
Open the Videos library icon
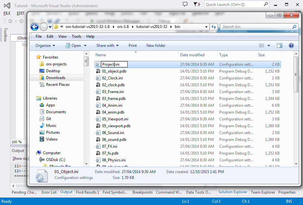pos(42,139)
